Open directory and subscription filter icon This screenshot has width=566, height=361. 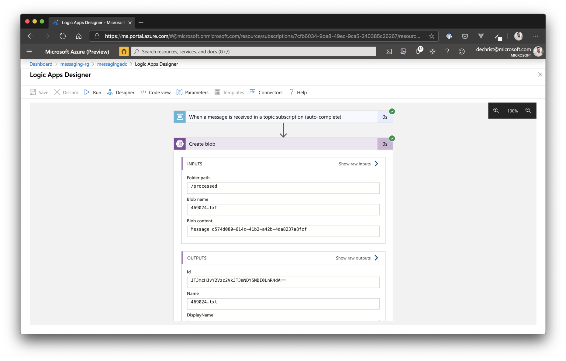(403, 52)
